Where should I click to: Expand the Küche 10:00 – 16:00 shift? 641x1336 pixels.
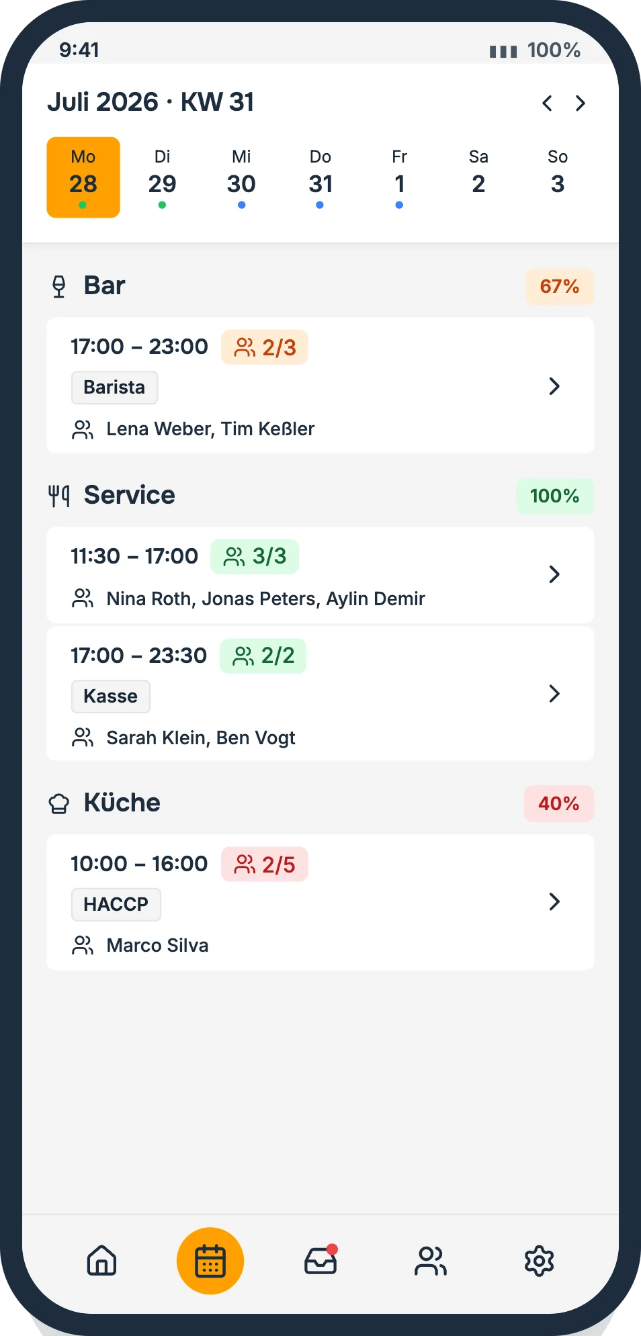[320, 902]
